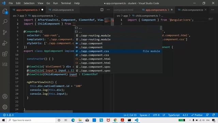Choose the first ./app.component.spec suggestion

118,67
